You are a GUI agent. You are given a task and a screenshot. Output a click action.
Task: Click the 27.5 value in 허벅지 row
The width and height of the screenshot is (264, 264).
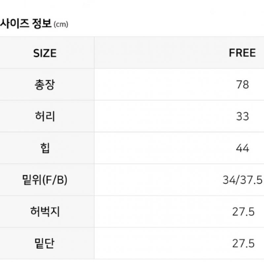pos(243,212)
